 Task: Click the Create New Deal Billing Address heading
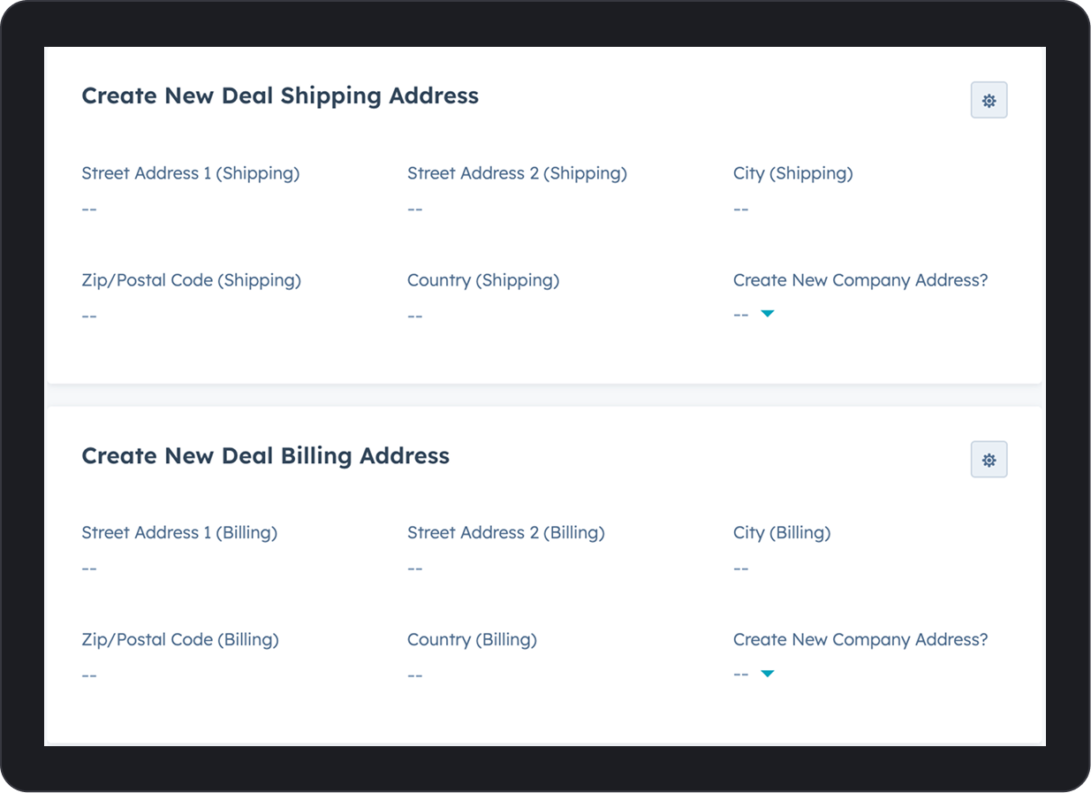(x=266, y=455)
